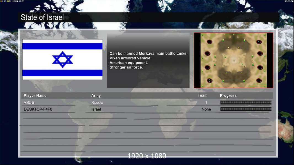
Task: Click the State of Israel title
Action: pyautogui.click(x=42, y=17)
